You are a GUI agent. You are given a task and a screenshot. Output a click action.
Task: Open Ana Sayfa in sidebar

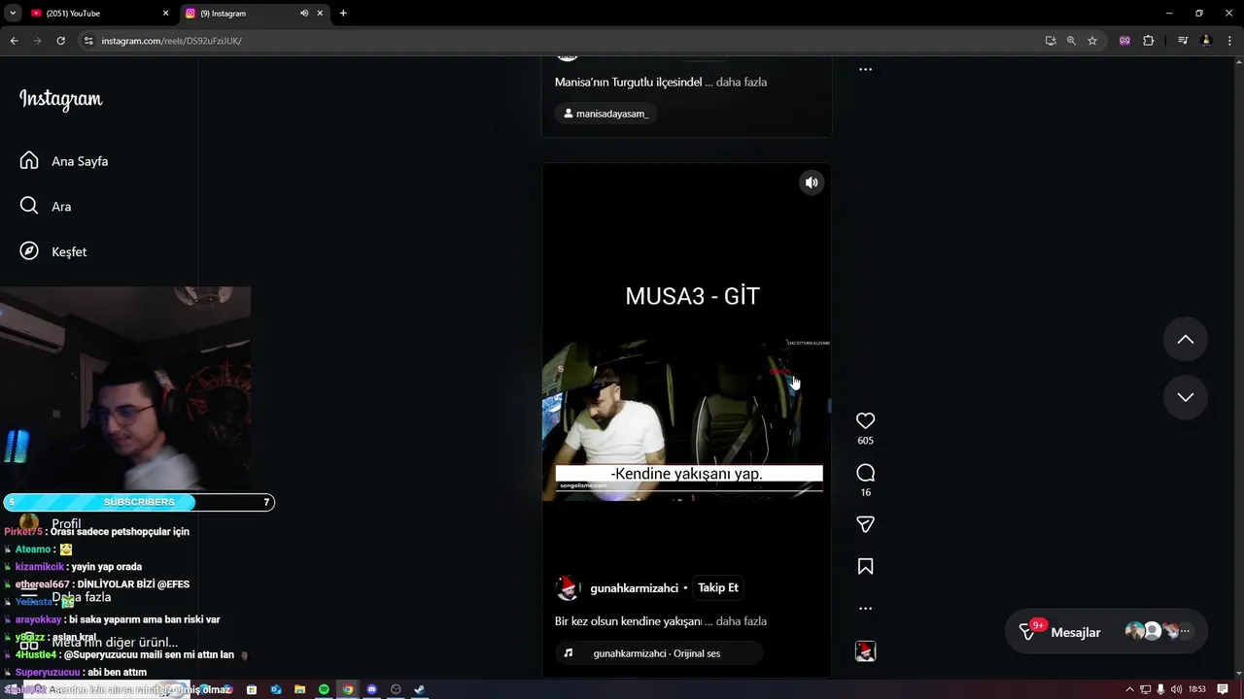[64, 161]
